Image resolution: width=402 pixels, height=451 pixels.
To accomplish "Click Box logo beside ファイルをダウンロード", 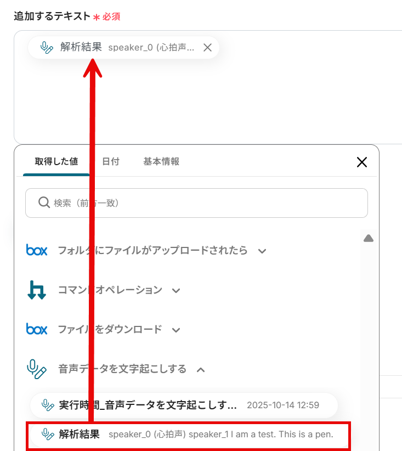I will point(37,329).
